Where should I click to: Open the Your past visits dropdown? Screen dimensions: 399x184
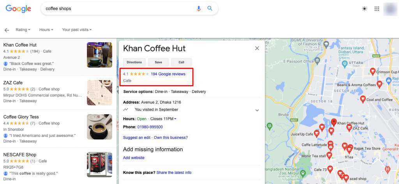point(77,30)
